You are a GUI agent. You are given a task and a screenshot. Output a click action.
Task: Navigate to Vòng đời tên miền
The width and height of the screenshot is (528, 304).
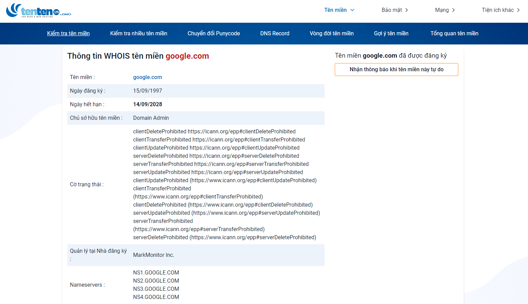(x=332, y=33)
